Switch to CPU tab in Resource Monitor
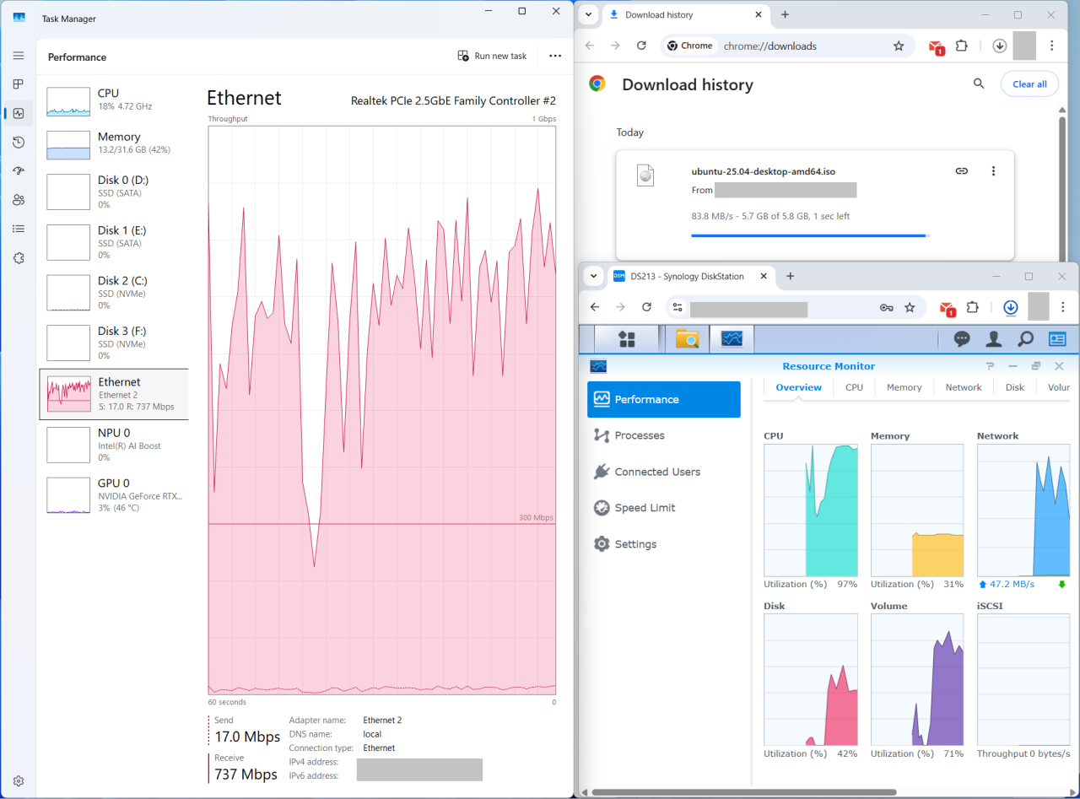Screen dimensions: 1080x799 click(854, 387)
